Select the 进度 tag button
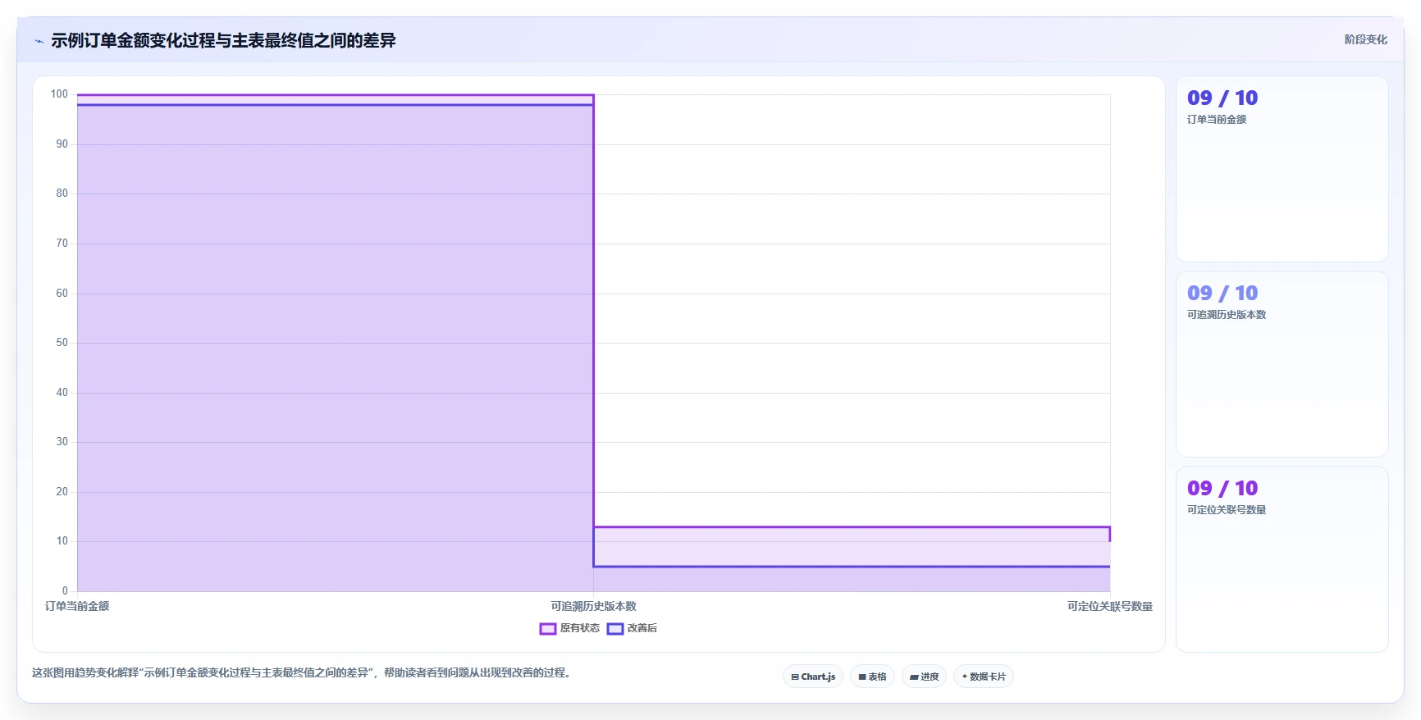1421x720 pixels. pos(924,677)
